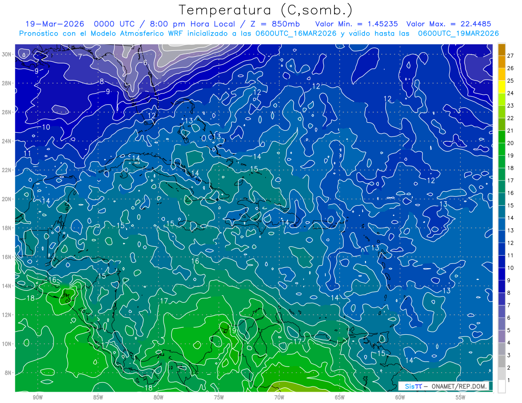Click the '10N' latitude axis label

(7, 344)
